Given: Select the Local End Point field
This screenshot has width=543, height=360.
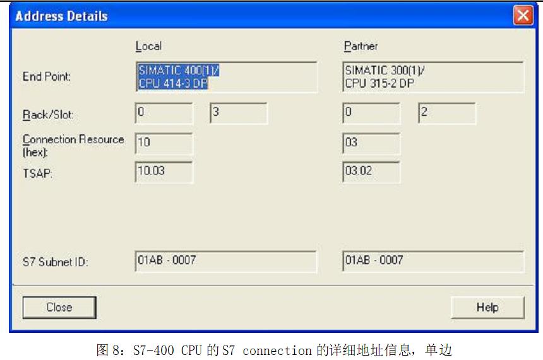Looking at the screenshot, I should pos(227,77).
